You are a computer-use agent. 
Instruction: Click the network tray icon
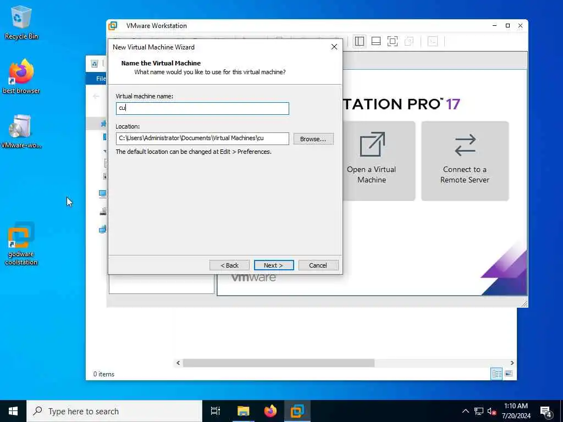pyautogui.click(x=479, y=411)
